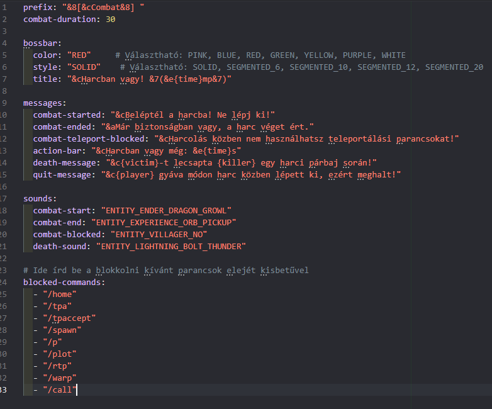Image resolution: width=492 pixels, height=409 pixels.
Task: Click the 'quit-message' key
Action: click(62, 175)
